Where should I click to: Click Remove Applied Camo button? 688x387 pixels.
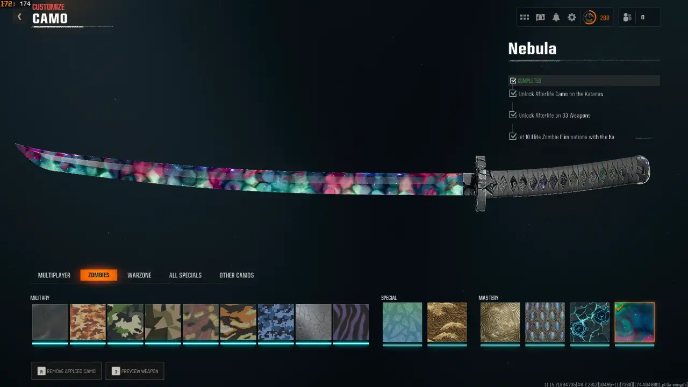coord(67,371)
